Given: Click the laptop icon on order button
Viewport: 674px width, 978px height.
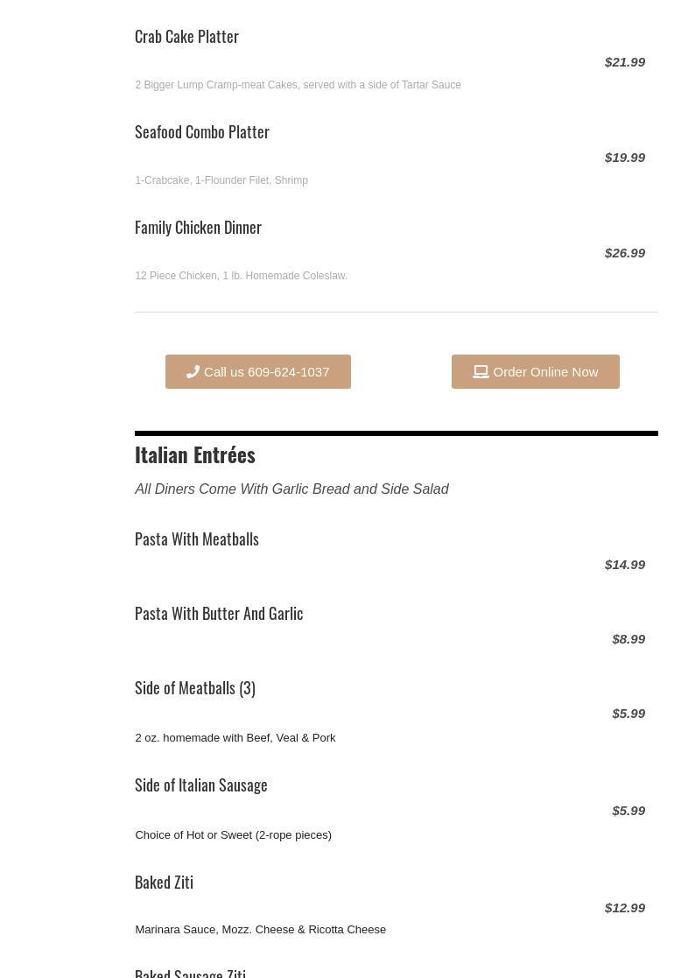Looking at the screenshot, I should (481, 372).
